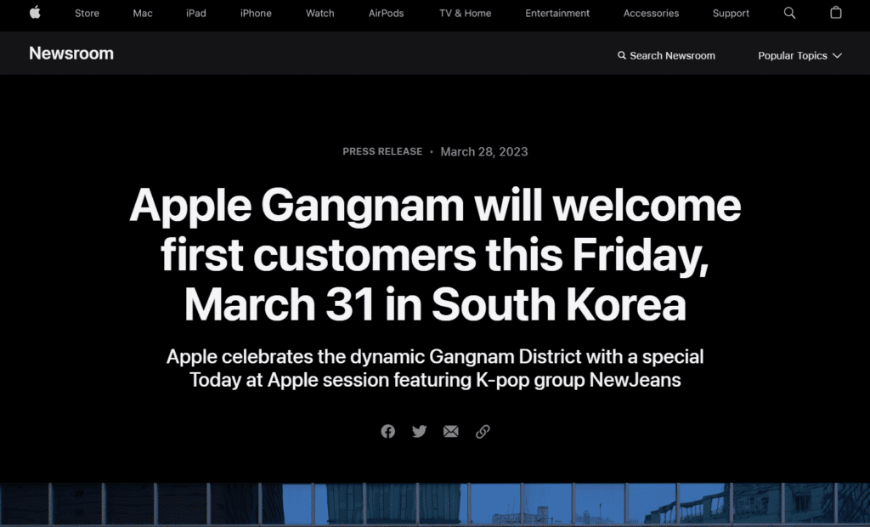Open the Mac menu
870x527 pixels.
click(x=143, y=14)
